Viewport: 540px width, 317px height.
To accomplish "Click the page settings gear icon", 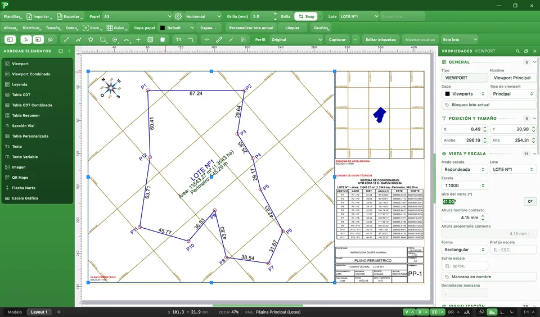I will click(x=178, y=16).
